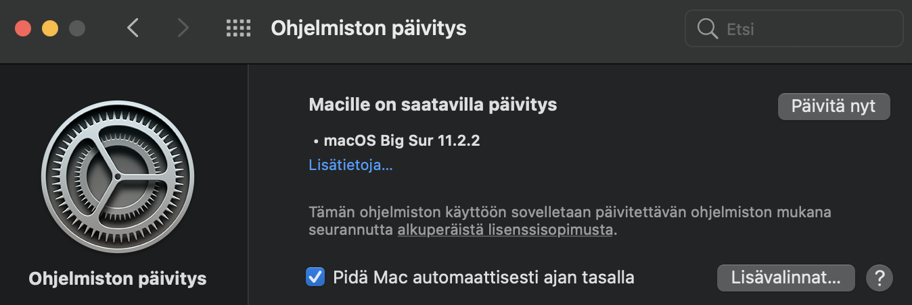912x305 pixels.
Task: Open the alkuperäistä lisenssisopimusta license link
Action: point(505,229)
